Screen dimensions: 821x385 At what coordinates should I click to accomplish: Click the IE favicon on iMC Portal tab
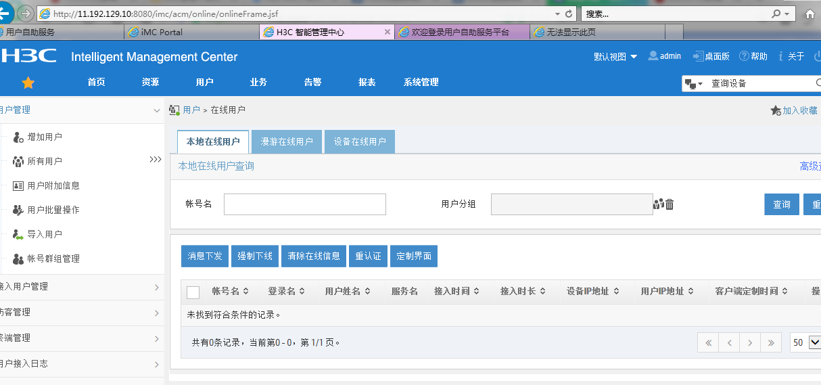134,32
